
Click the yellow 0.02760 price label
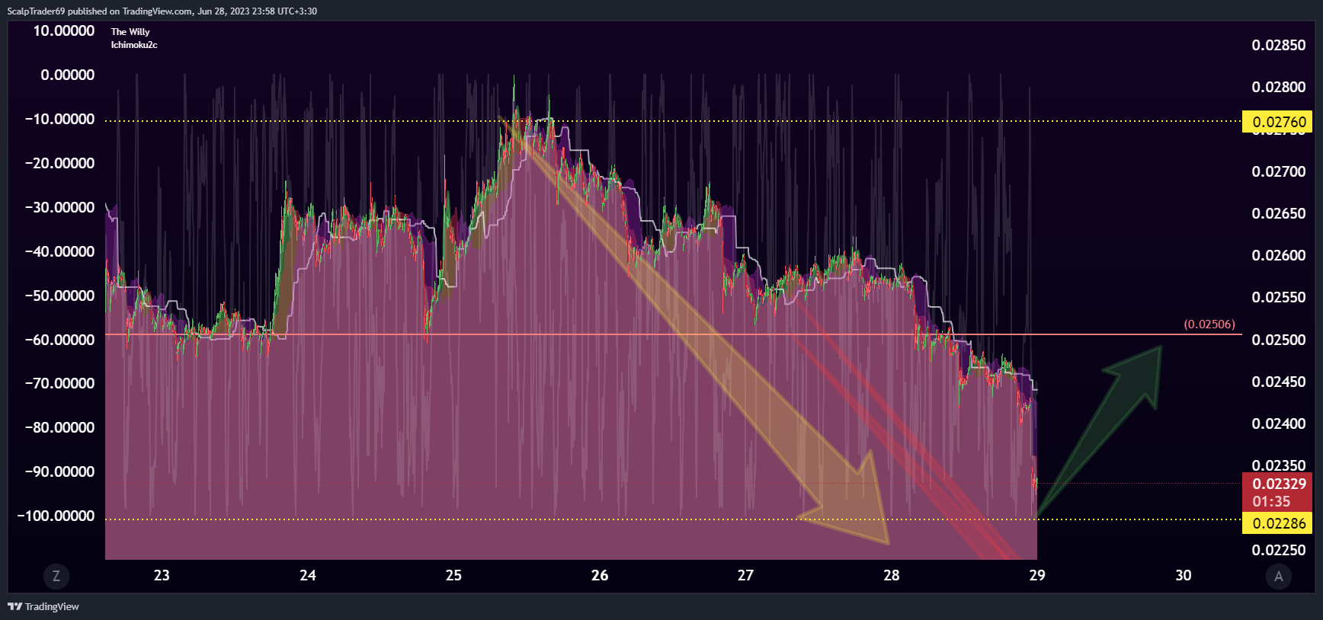coord(1279,122)
